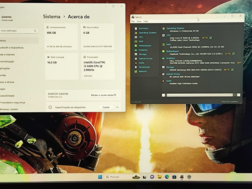
Task: Click the right arrow of Speccy's horizontal scrollbar
Action: [x=239, y=95]
